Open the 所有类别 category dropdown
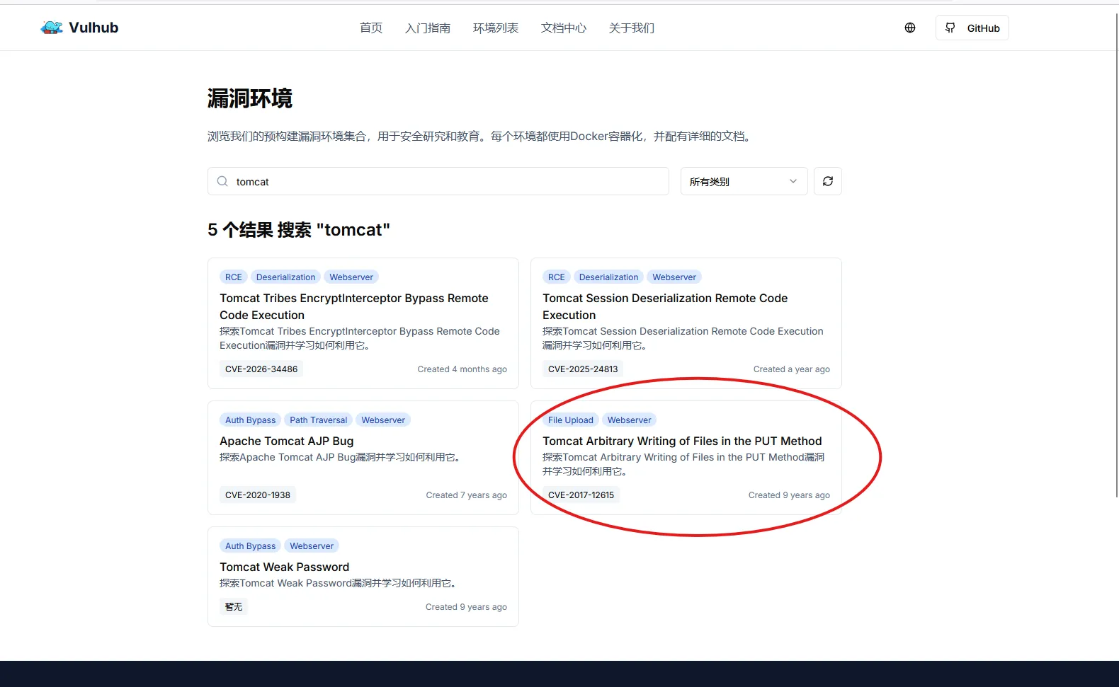Viewport: 1119px width, 687px height. click(x=744, y=181)
